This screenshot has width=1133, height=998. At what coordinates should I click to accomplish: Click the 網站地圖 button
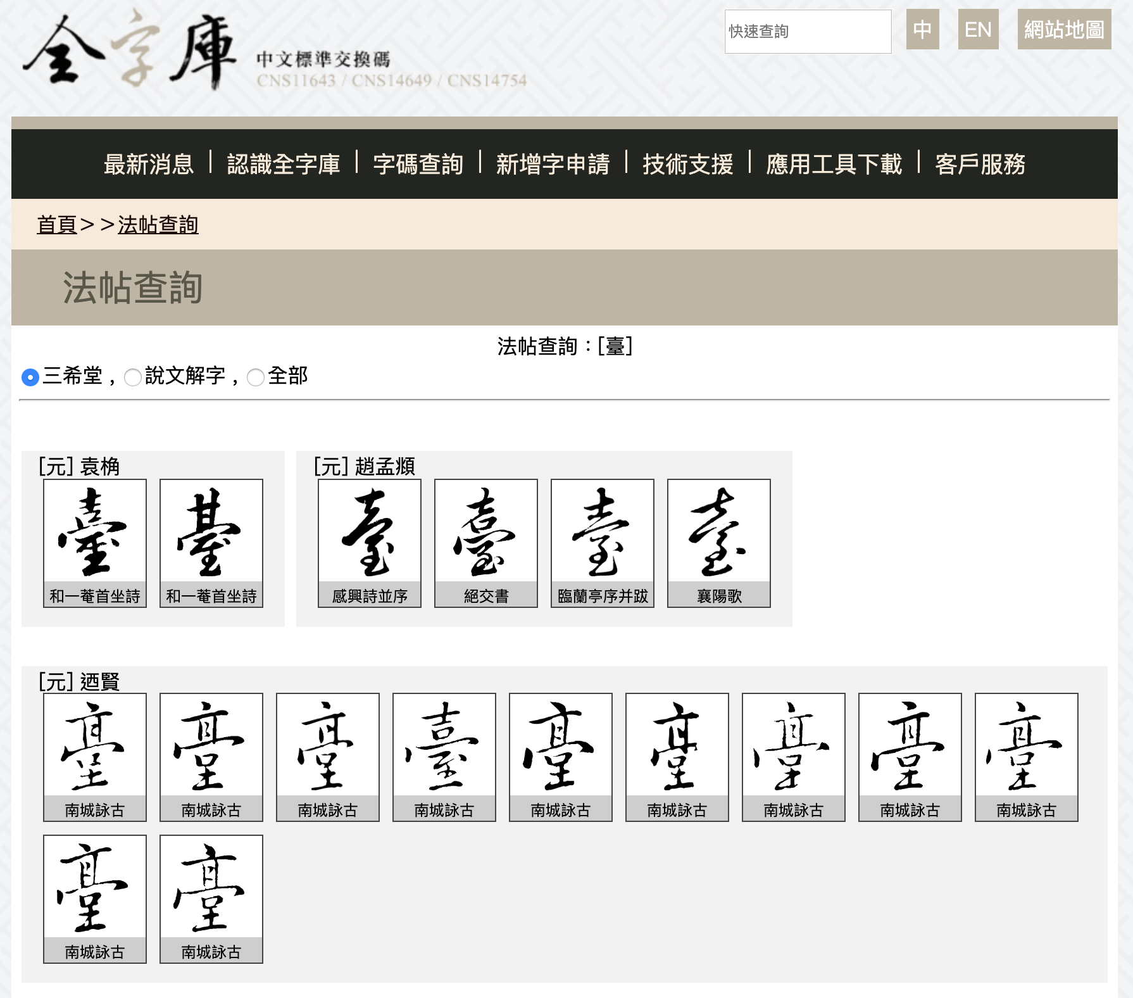click(x=1063, y=29)
